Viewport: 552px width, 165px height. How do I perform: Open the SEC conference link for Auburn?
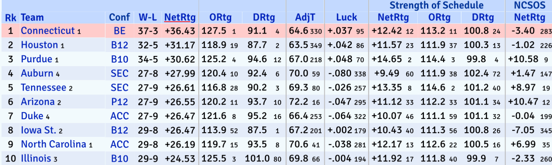click(120, 73)
